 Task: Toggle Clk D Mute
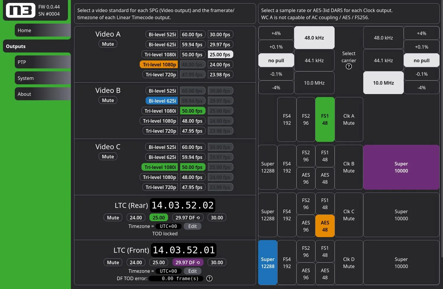click(x=349, y=263)
